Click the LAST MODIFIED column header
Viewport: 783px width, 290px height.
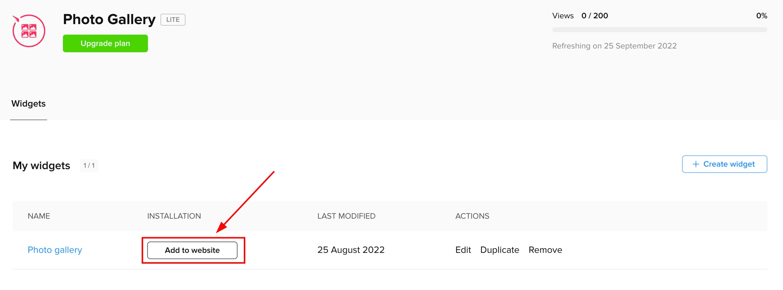pos(346,216)
